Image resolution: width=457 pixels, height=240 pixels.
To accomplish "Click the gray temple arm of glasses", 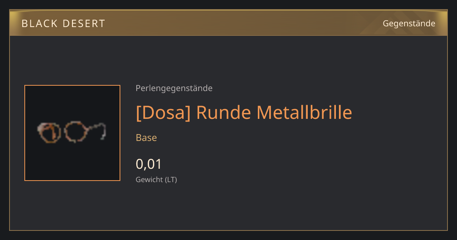I will click(98, 130).
